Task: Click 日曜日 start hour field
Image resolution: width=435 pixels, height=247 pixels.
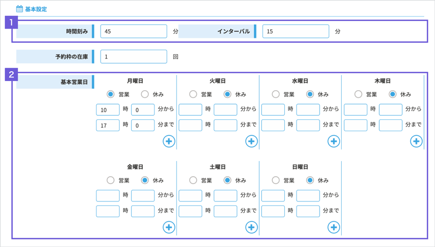Action: pos(273,196)
